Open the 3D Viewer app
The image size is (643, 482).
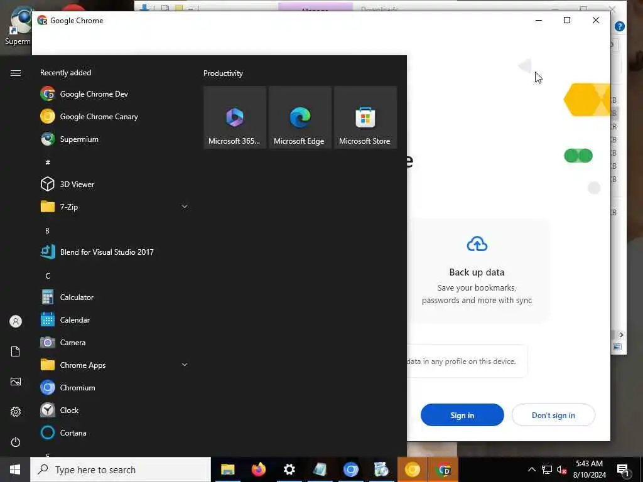(x=114, y=184)
